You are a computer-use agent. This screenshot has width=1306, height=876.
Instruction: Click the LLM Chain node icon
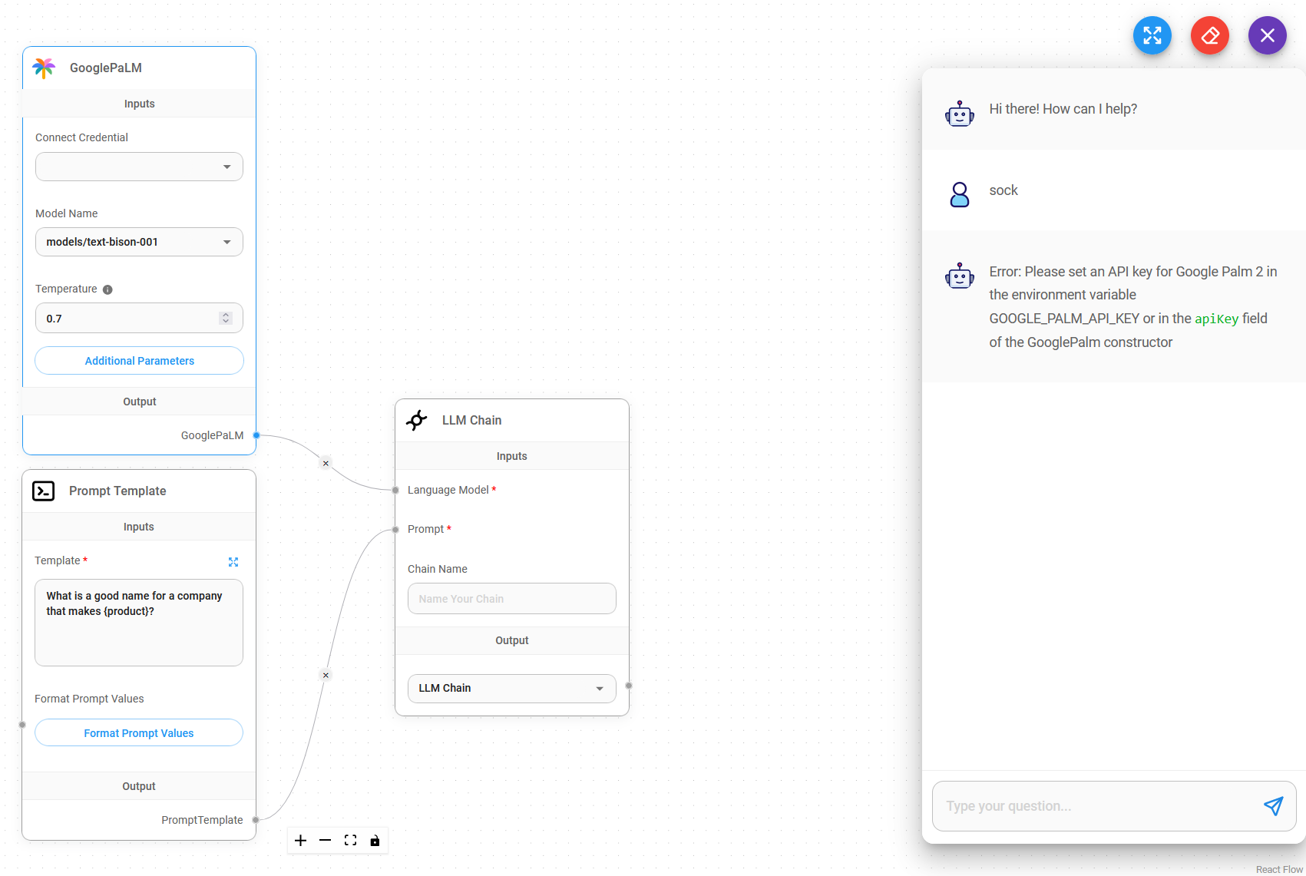coord(416,420)
